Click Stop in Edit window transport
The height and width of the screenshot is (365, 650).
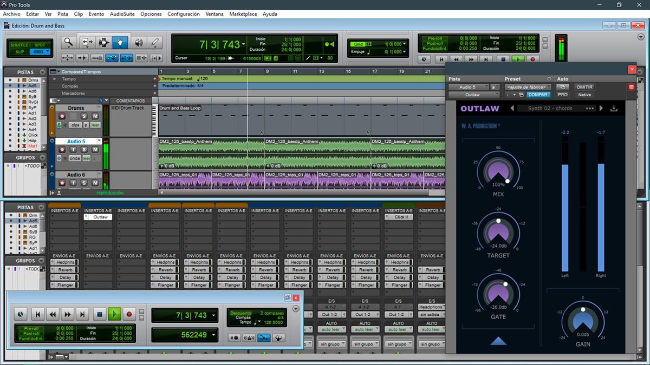(x=503, y=59)
